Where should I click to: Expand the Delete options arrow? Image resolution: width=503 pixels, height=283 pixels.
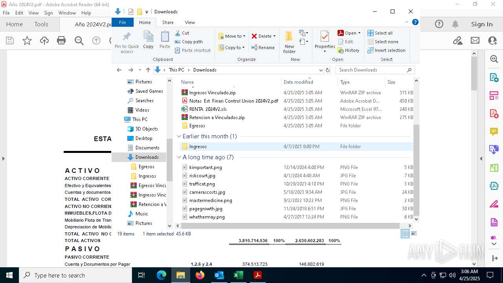pos(274,36)
